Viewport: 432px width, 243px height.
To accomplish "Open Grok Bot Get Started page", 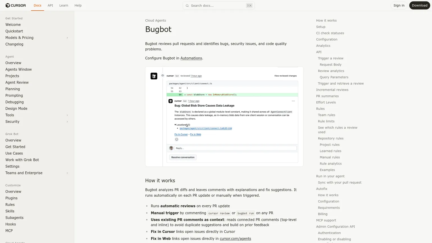I will [15, 147].
